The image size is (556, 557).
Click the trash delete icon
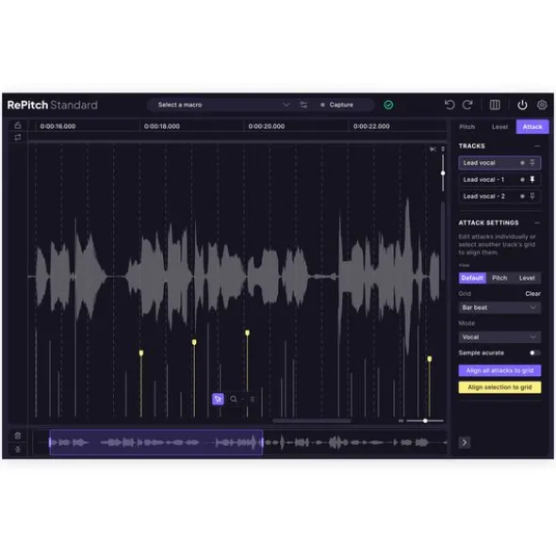[17, 435]
